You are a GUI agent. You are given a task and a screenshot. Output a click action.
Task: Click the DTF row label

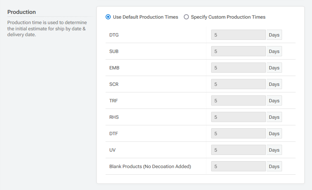click(x=114, y=133)
